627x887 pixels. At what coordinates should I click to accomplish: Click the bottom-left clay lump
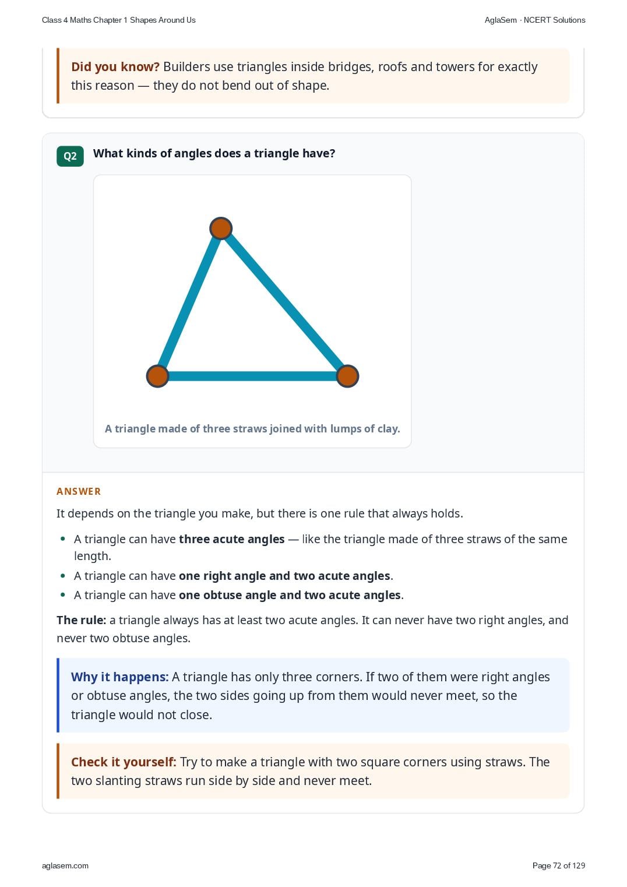[157, 376]
